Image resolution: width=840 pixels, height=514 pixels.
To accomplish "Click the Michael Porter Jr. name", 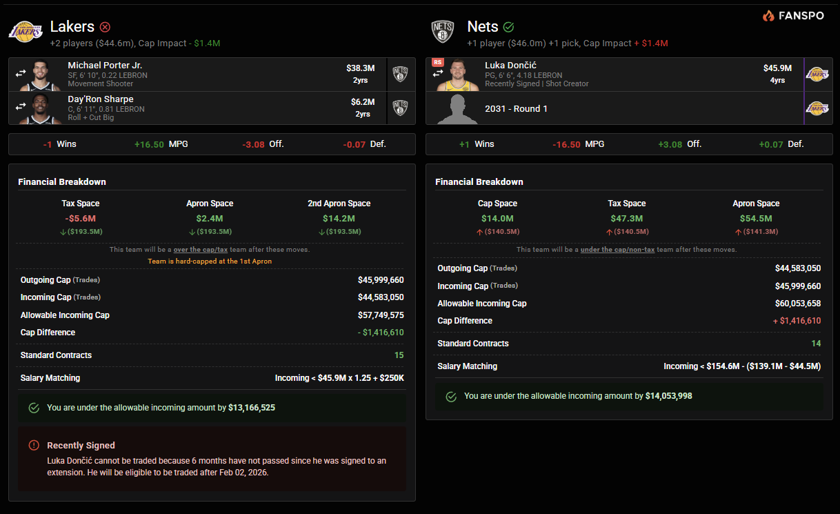I will pos(105,65).
